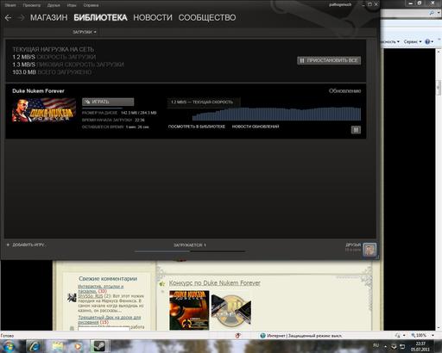
Task: Switch to the СООБЩЕСТВО tab
Action: [207, 18]
